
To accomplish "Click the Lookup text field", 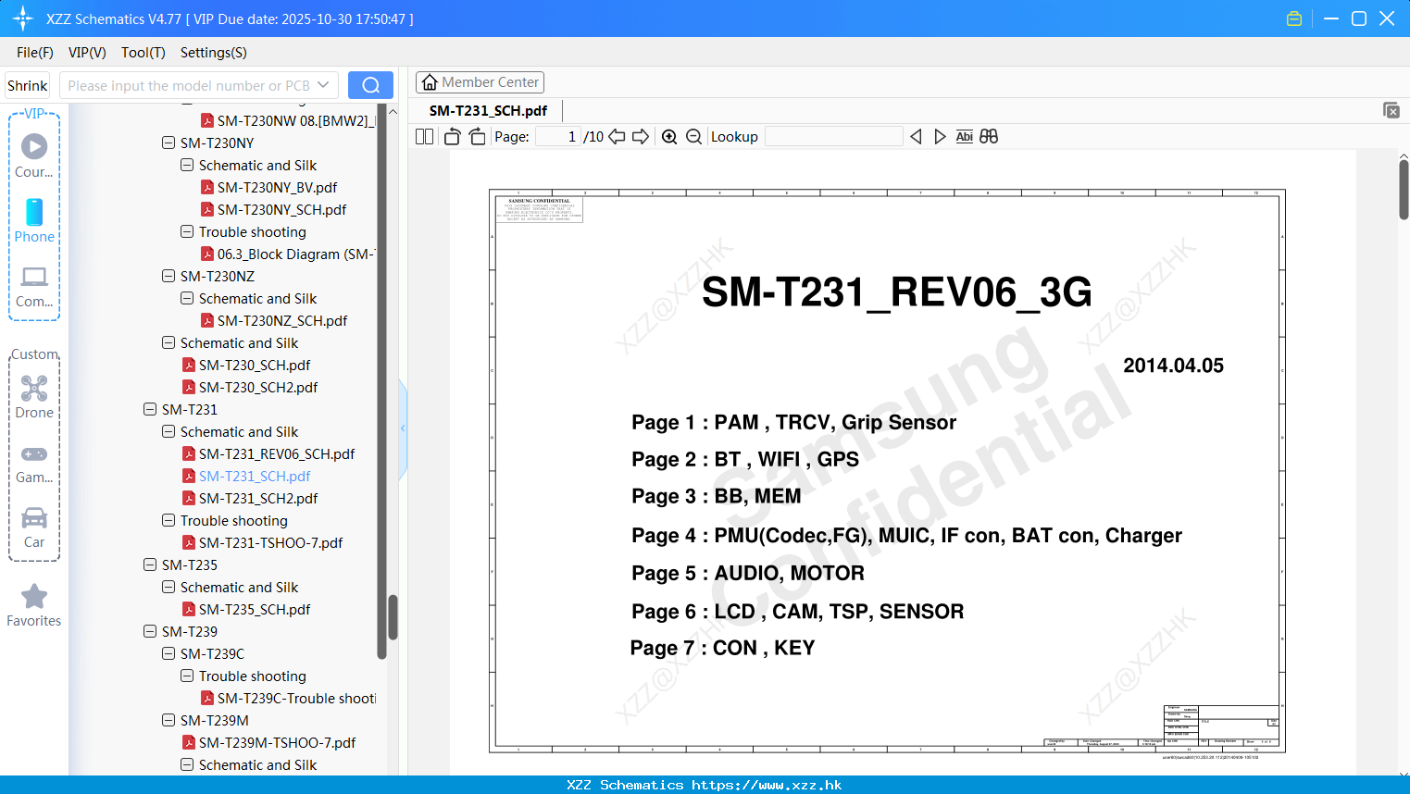I will tap(834, 137).
